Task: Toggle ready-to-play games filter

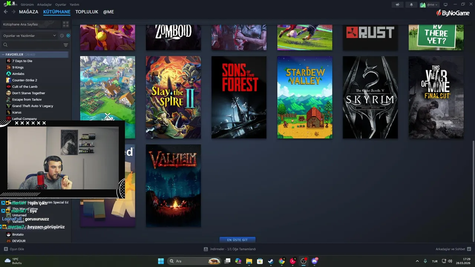Action: click(x=68, y=36)
